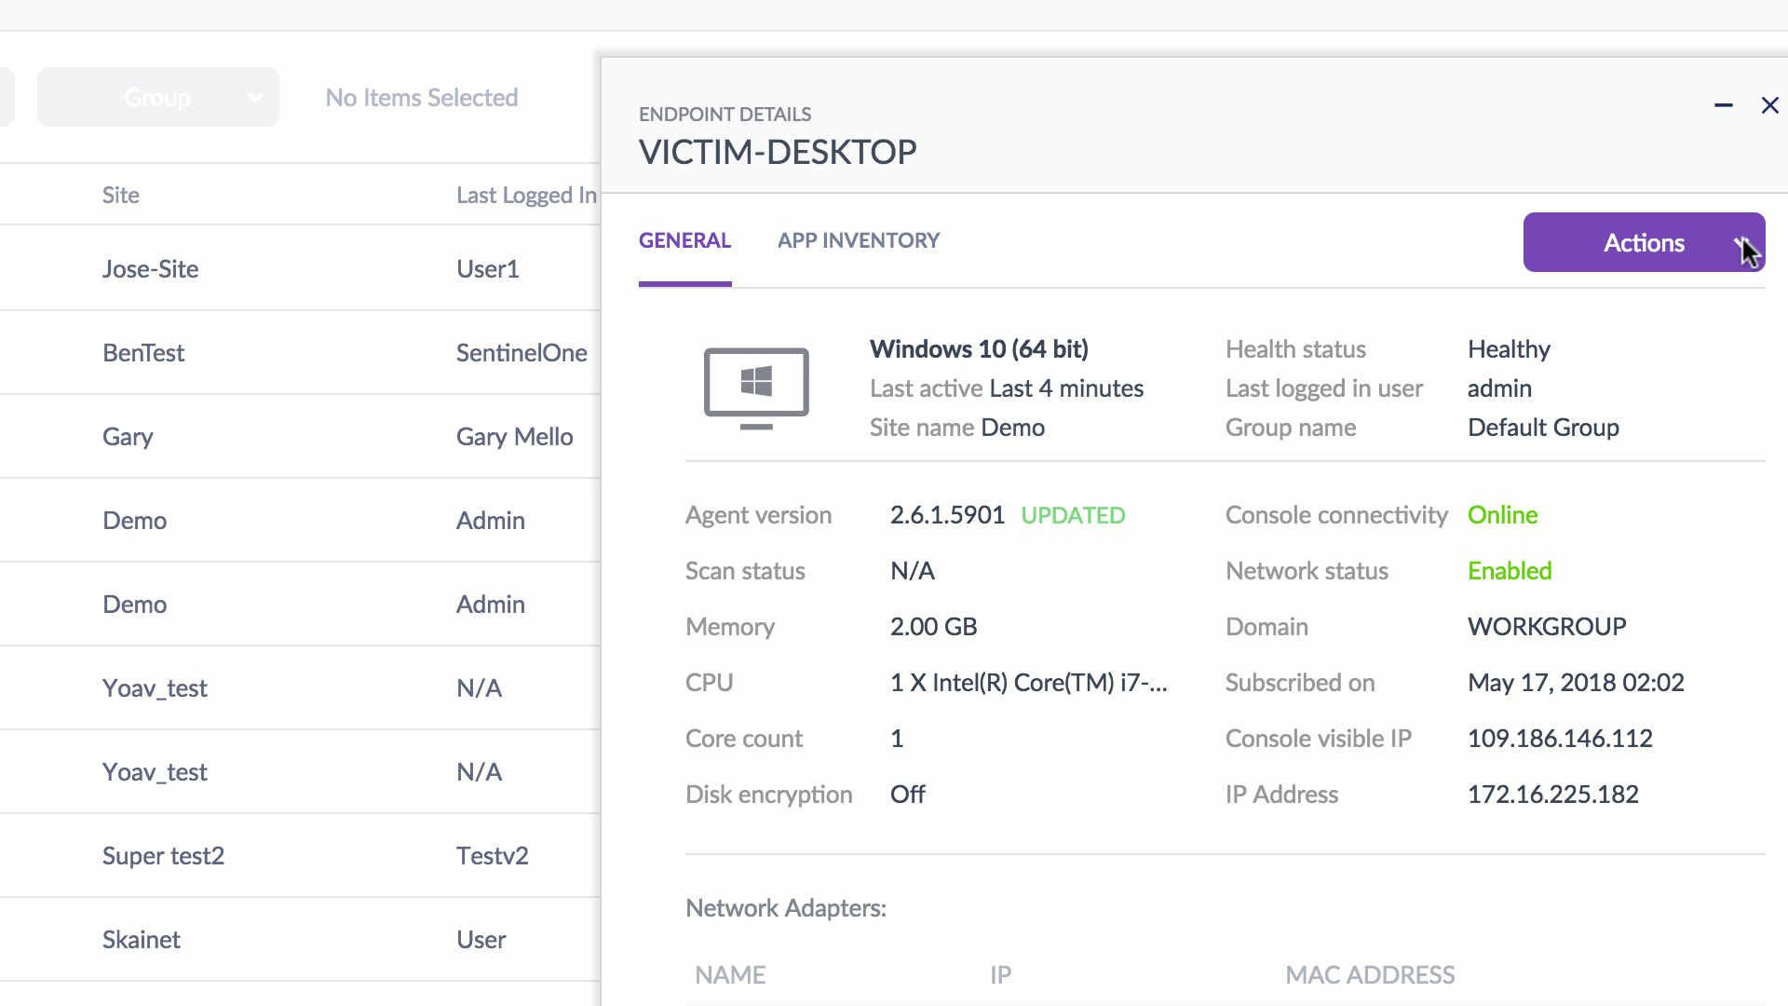
Task: Click the truncated CPU Intel Core value
Action: (1028, 683)
